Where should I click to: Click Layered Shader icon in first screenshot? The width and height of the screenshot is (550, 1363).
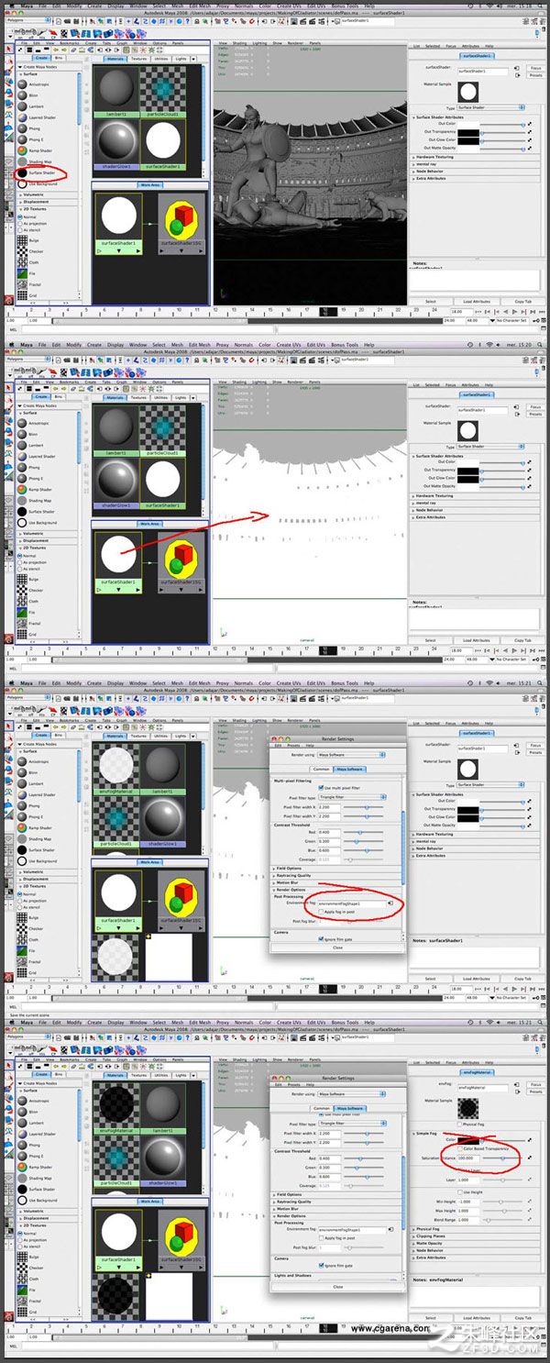[x=22, y=117]
